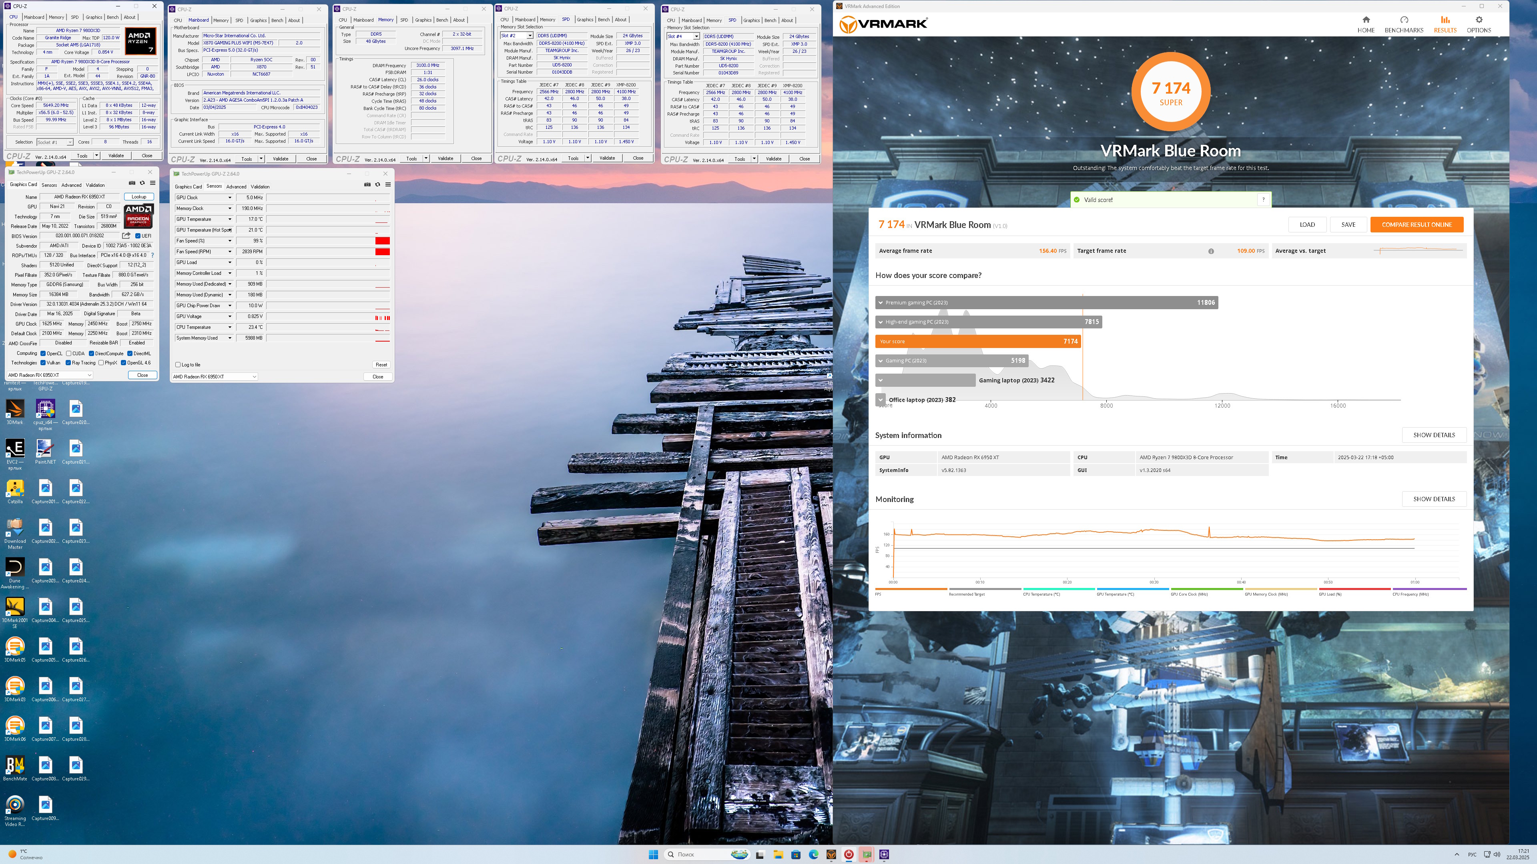Open GPU selector dropdown in GPU-Z Graphics Card window
1537x864 pixels.
[x=50, y=375]
